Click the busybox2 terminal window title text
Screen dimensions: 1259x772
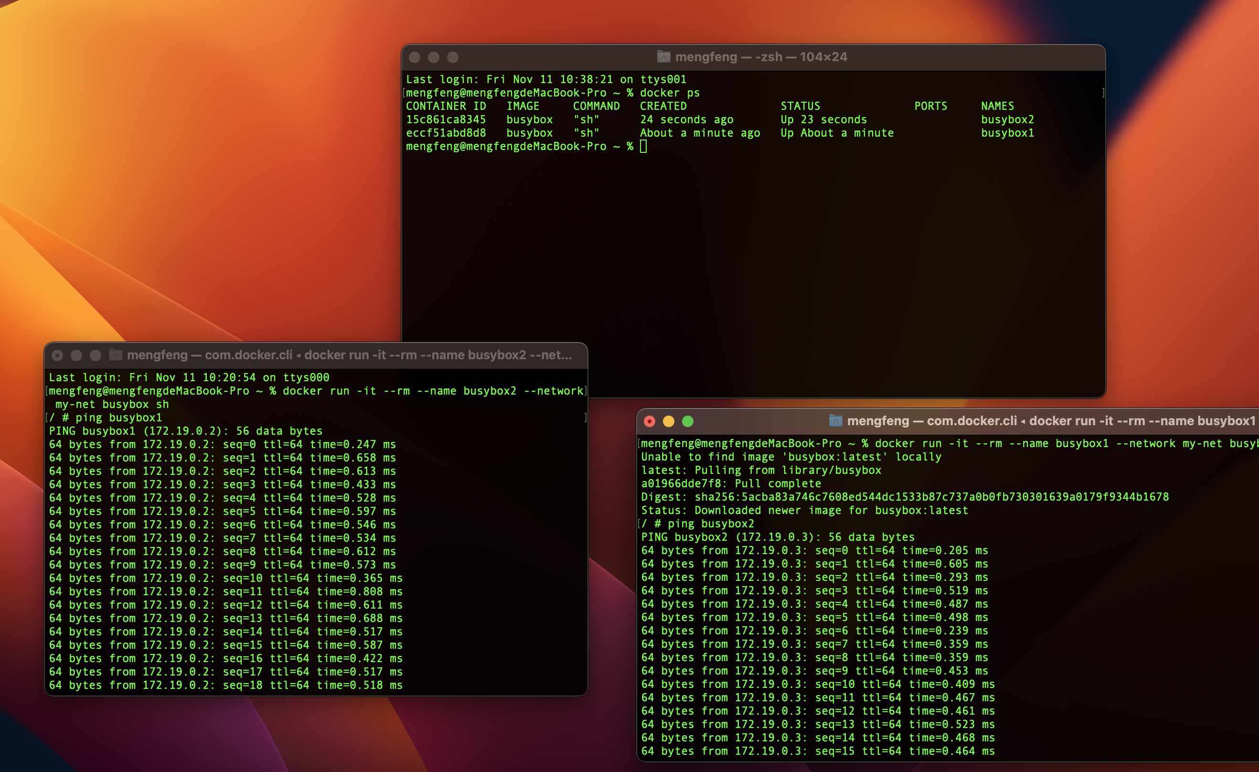tap(349, 354)
